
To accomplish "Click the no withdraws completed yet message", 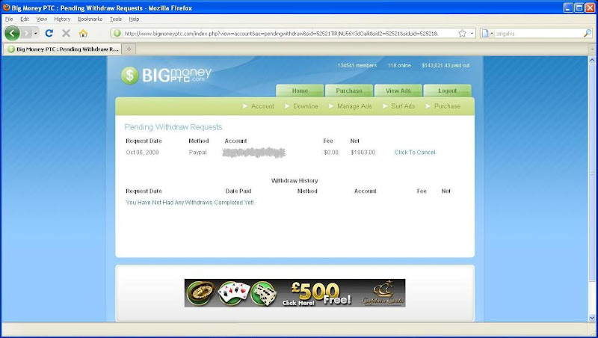I will 190,203.
